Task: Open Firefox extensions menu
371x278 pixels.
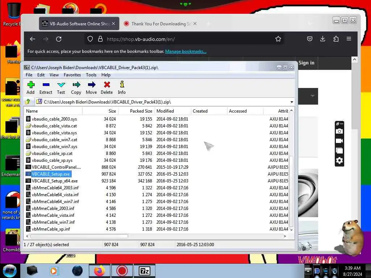Action: point(336,39)
